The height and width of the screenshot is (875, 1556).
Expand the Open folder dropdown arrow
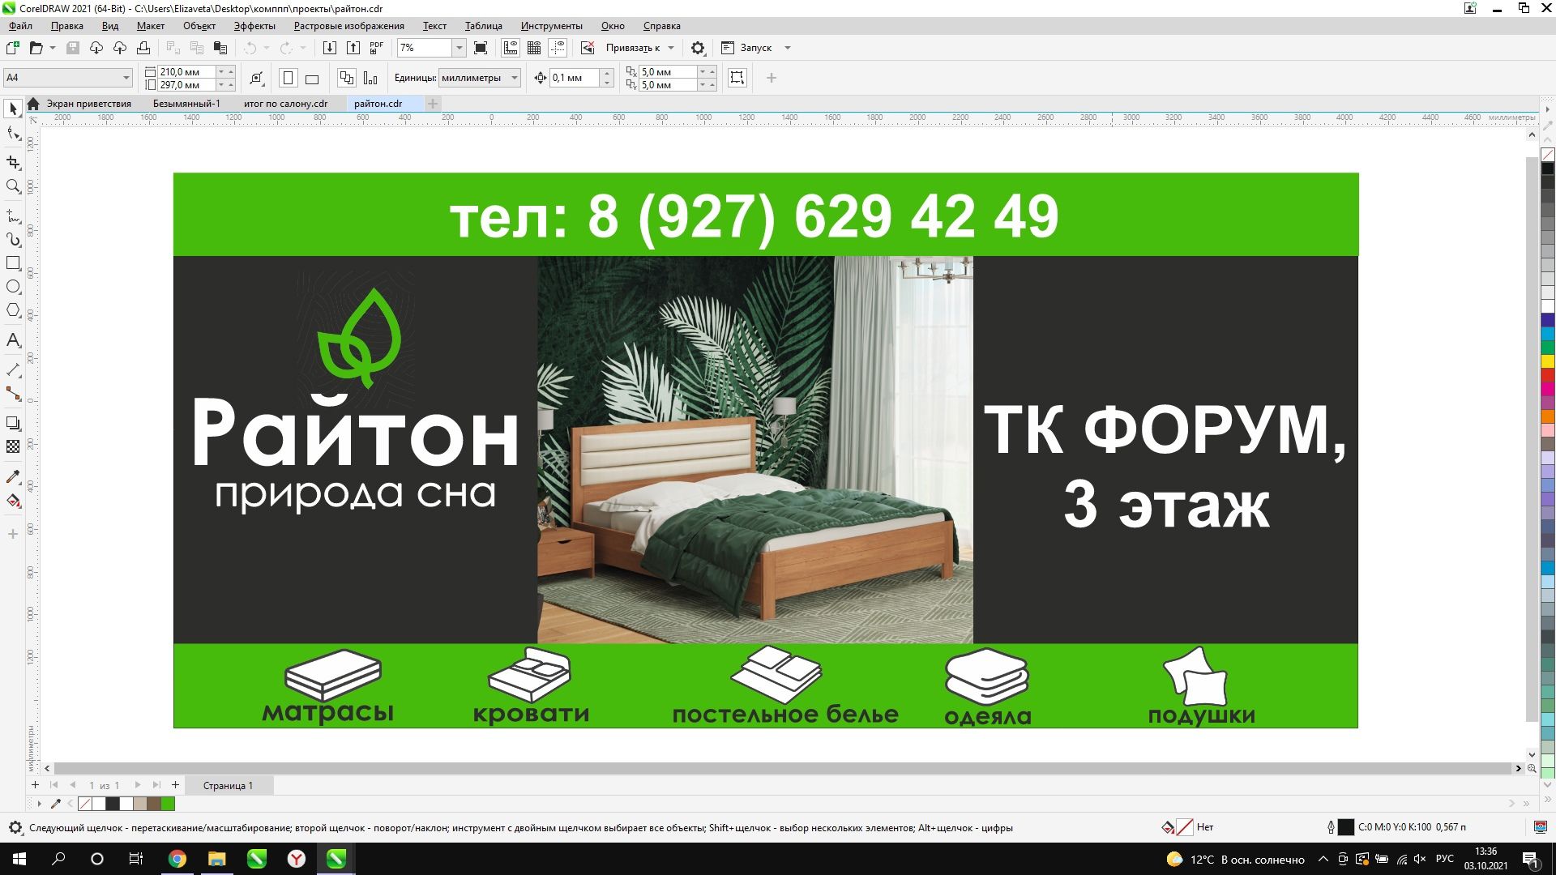pos(53,48)
